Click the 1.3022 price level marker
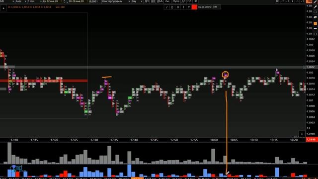 [x=310, y=67]
